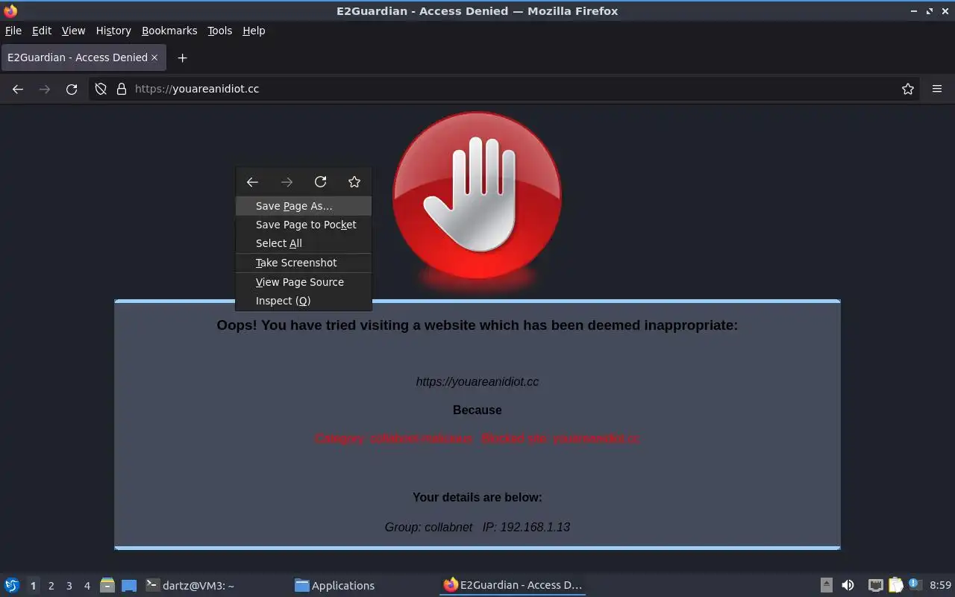This screenshot has height=597, width=955.
Task: Switch to workspace 2 in the pager
Action: (x=51, y=586)
